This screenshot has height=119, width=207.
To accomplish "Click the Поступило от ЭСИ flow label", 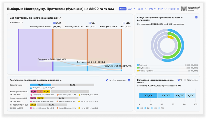I will point(52,59).
